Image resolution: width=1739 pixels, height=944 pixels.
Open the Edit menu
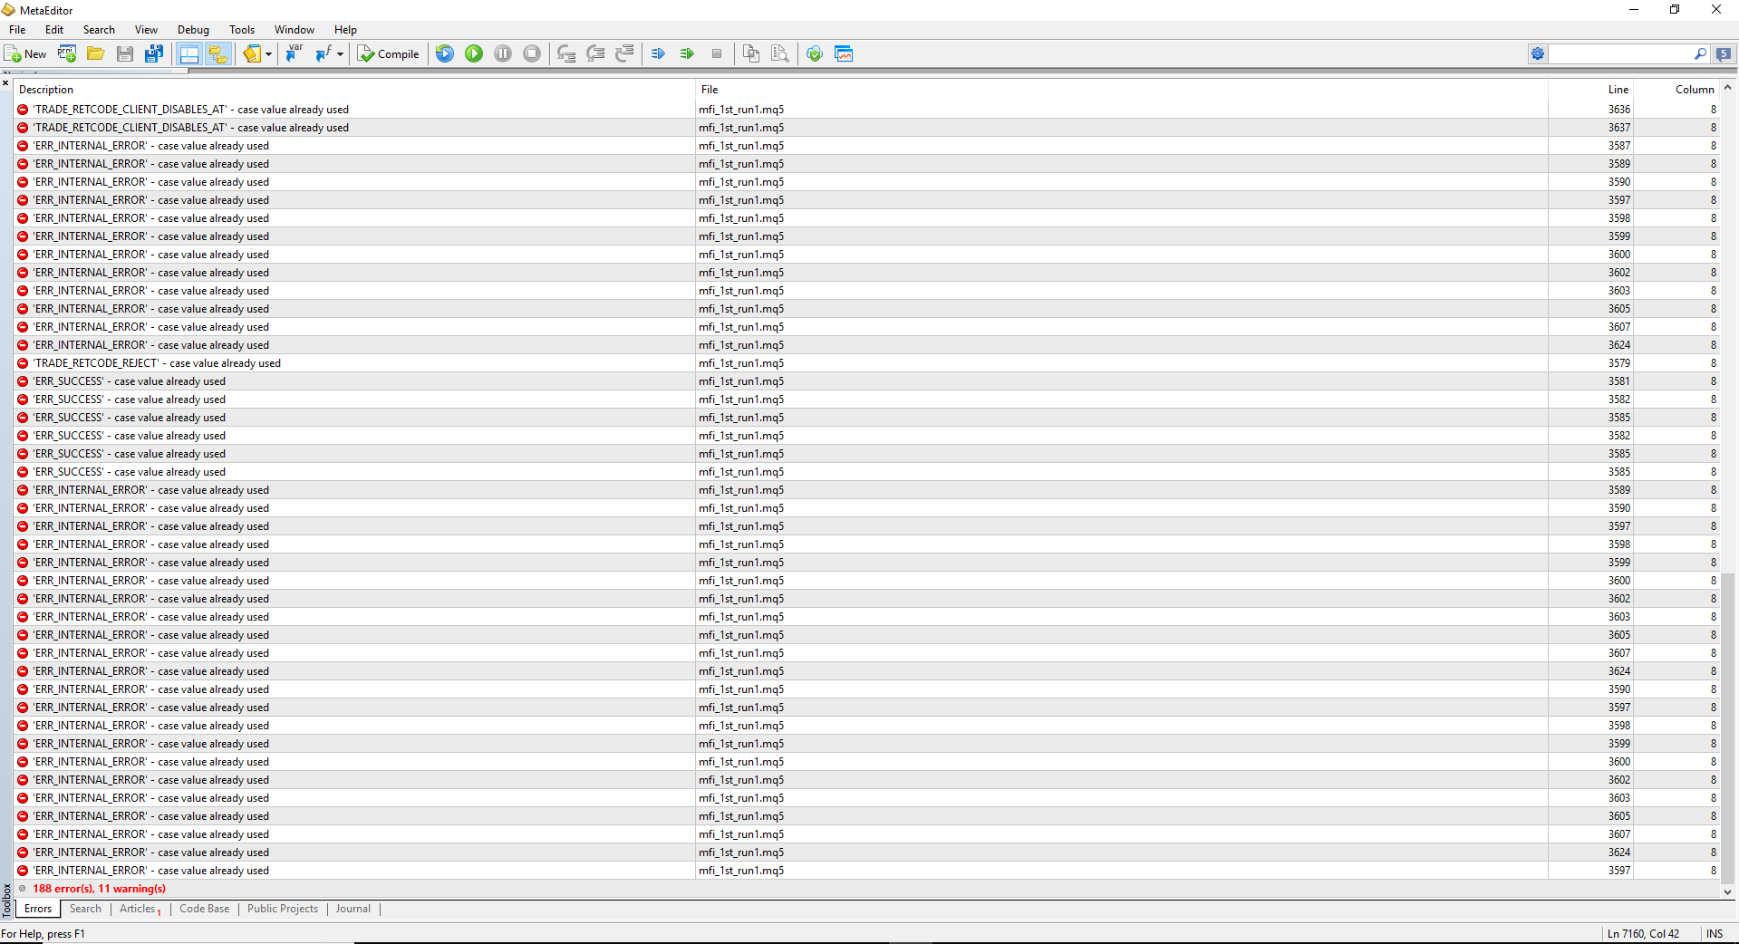[54, 30]
